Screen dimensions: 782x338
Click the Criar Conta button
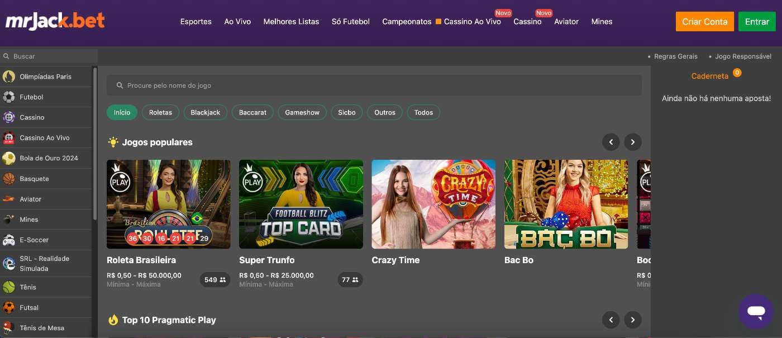[x=704, y=22]
